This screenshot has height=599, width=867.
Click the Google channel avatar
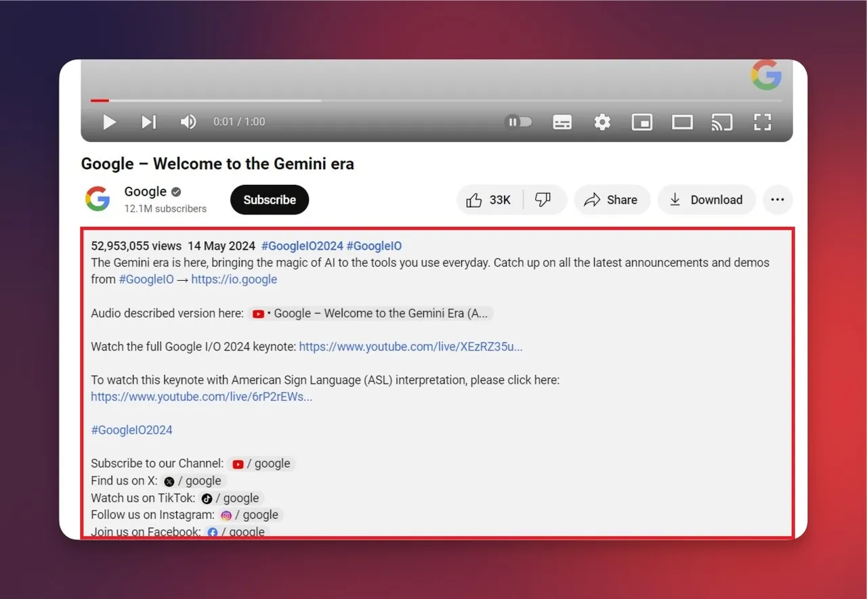point(98,199)
